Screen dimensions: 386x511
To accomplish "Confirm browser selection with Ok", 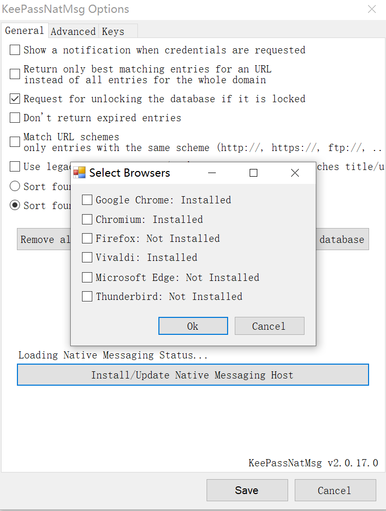I will tap(193, 326).
